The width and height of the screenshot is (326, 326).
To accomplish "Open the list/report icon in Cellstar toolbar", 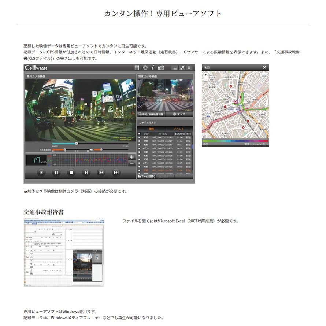I will point(137,68).
